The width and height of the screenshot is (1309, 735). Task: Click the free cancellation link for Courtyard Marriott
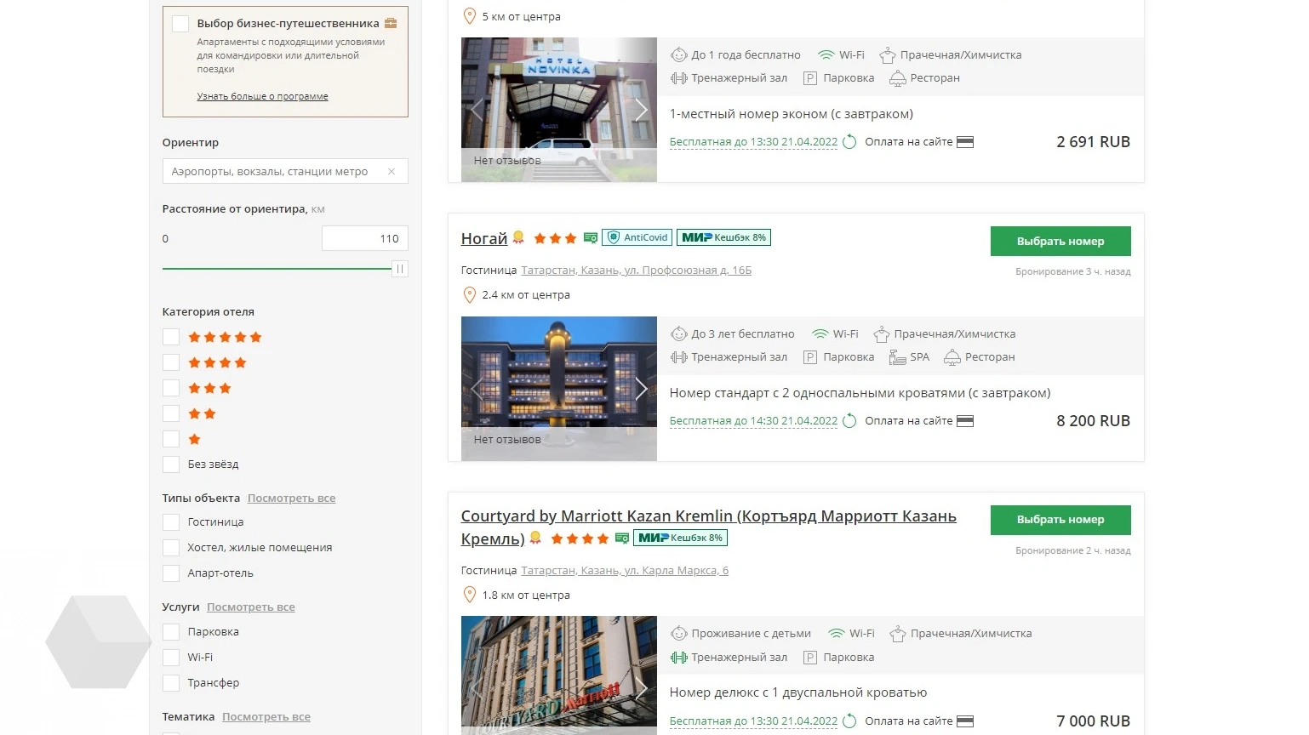(753, 721)
